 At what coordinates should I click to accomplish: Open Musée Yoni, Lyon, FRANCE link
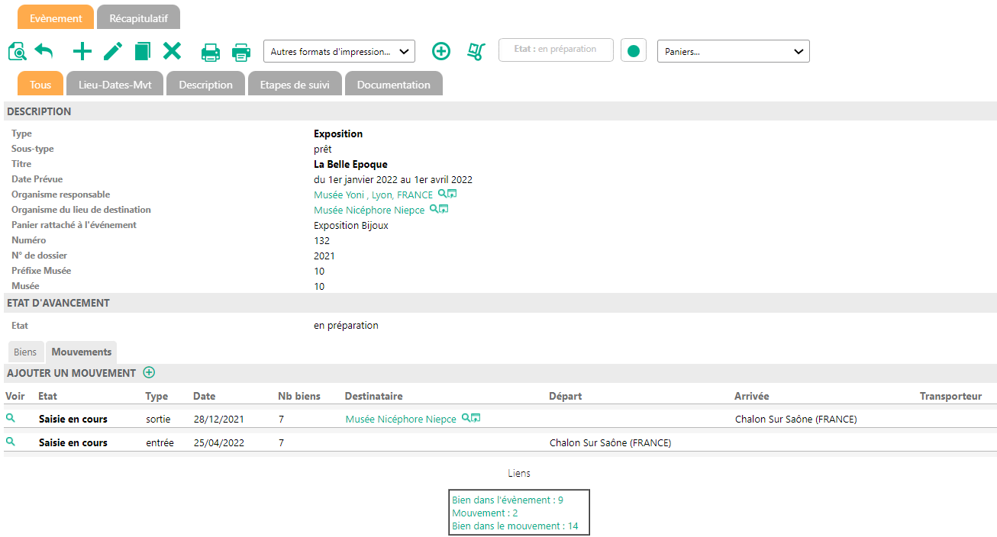point(373,195)
